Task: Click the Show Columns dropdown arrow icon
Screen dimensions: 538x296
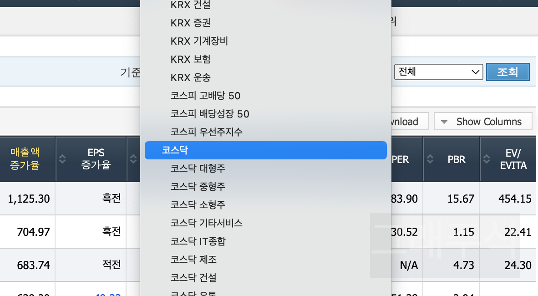Action: (444, 121)
